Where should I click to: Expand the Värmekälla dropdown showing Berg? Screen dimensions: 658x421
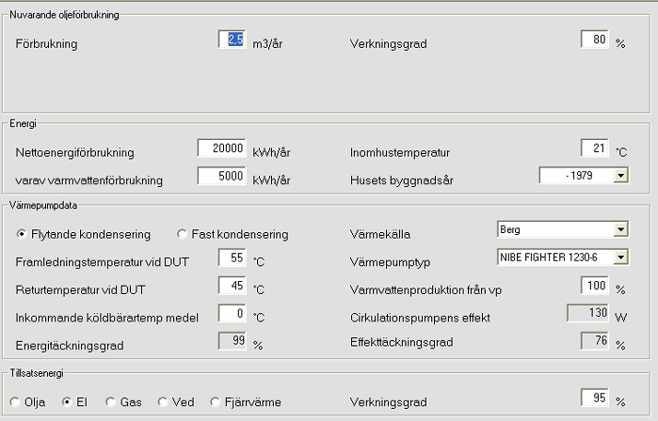pyautogui.click(x=619, y=229)
